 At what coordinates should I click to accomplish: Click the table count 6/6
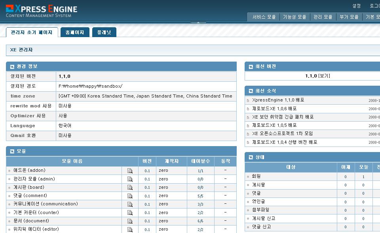coord(200,221)
